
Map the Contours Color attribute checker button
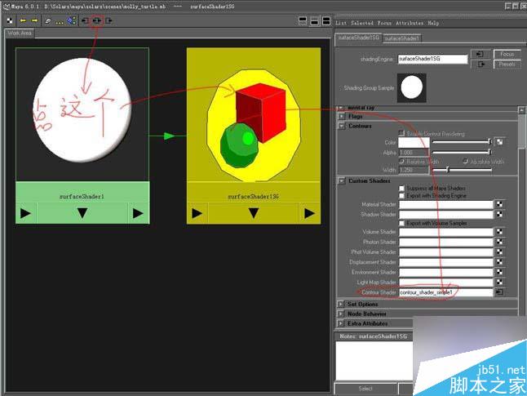pyautogui.click(x=500, y=142)
